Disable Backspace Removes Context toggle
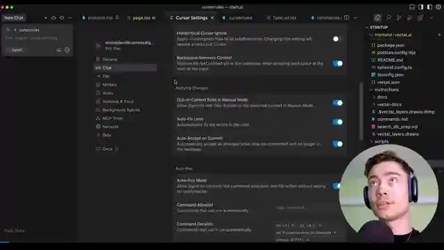 [x=338, y=63]
